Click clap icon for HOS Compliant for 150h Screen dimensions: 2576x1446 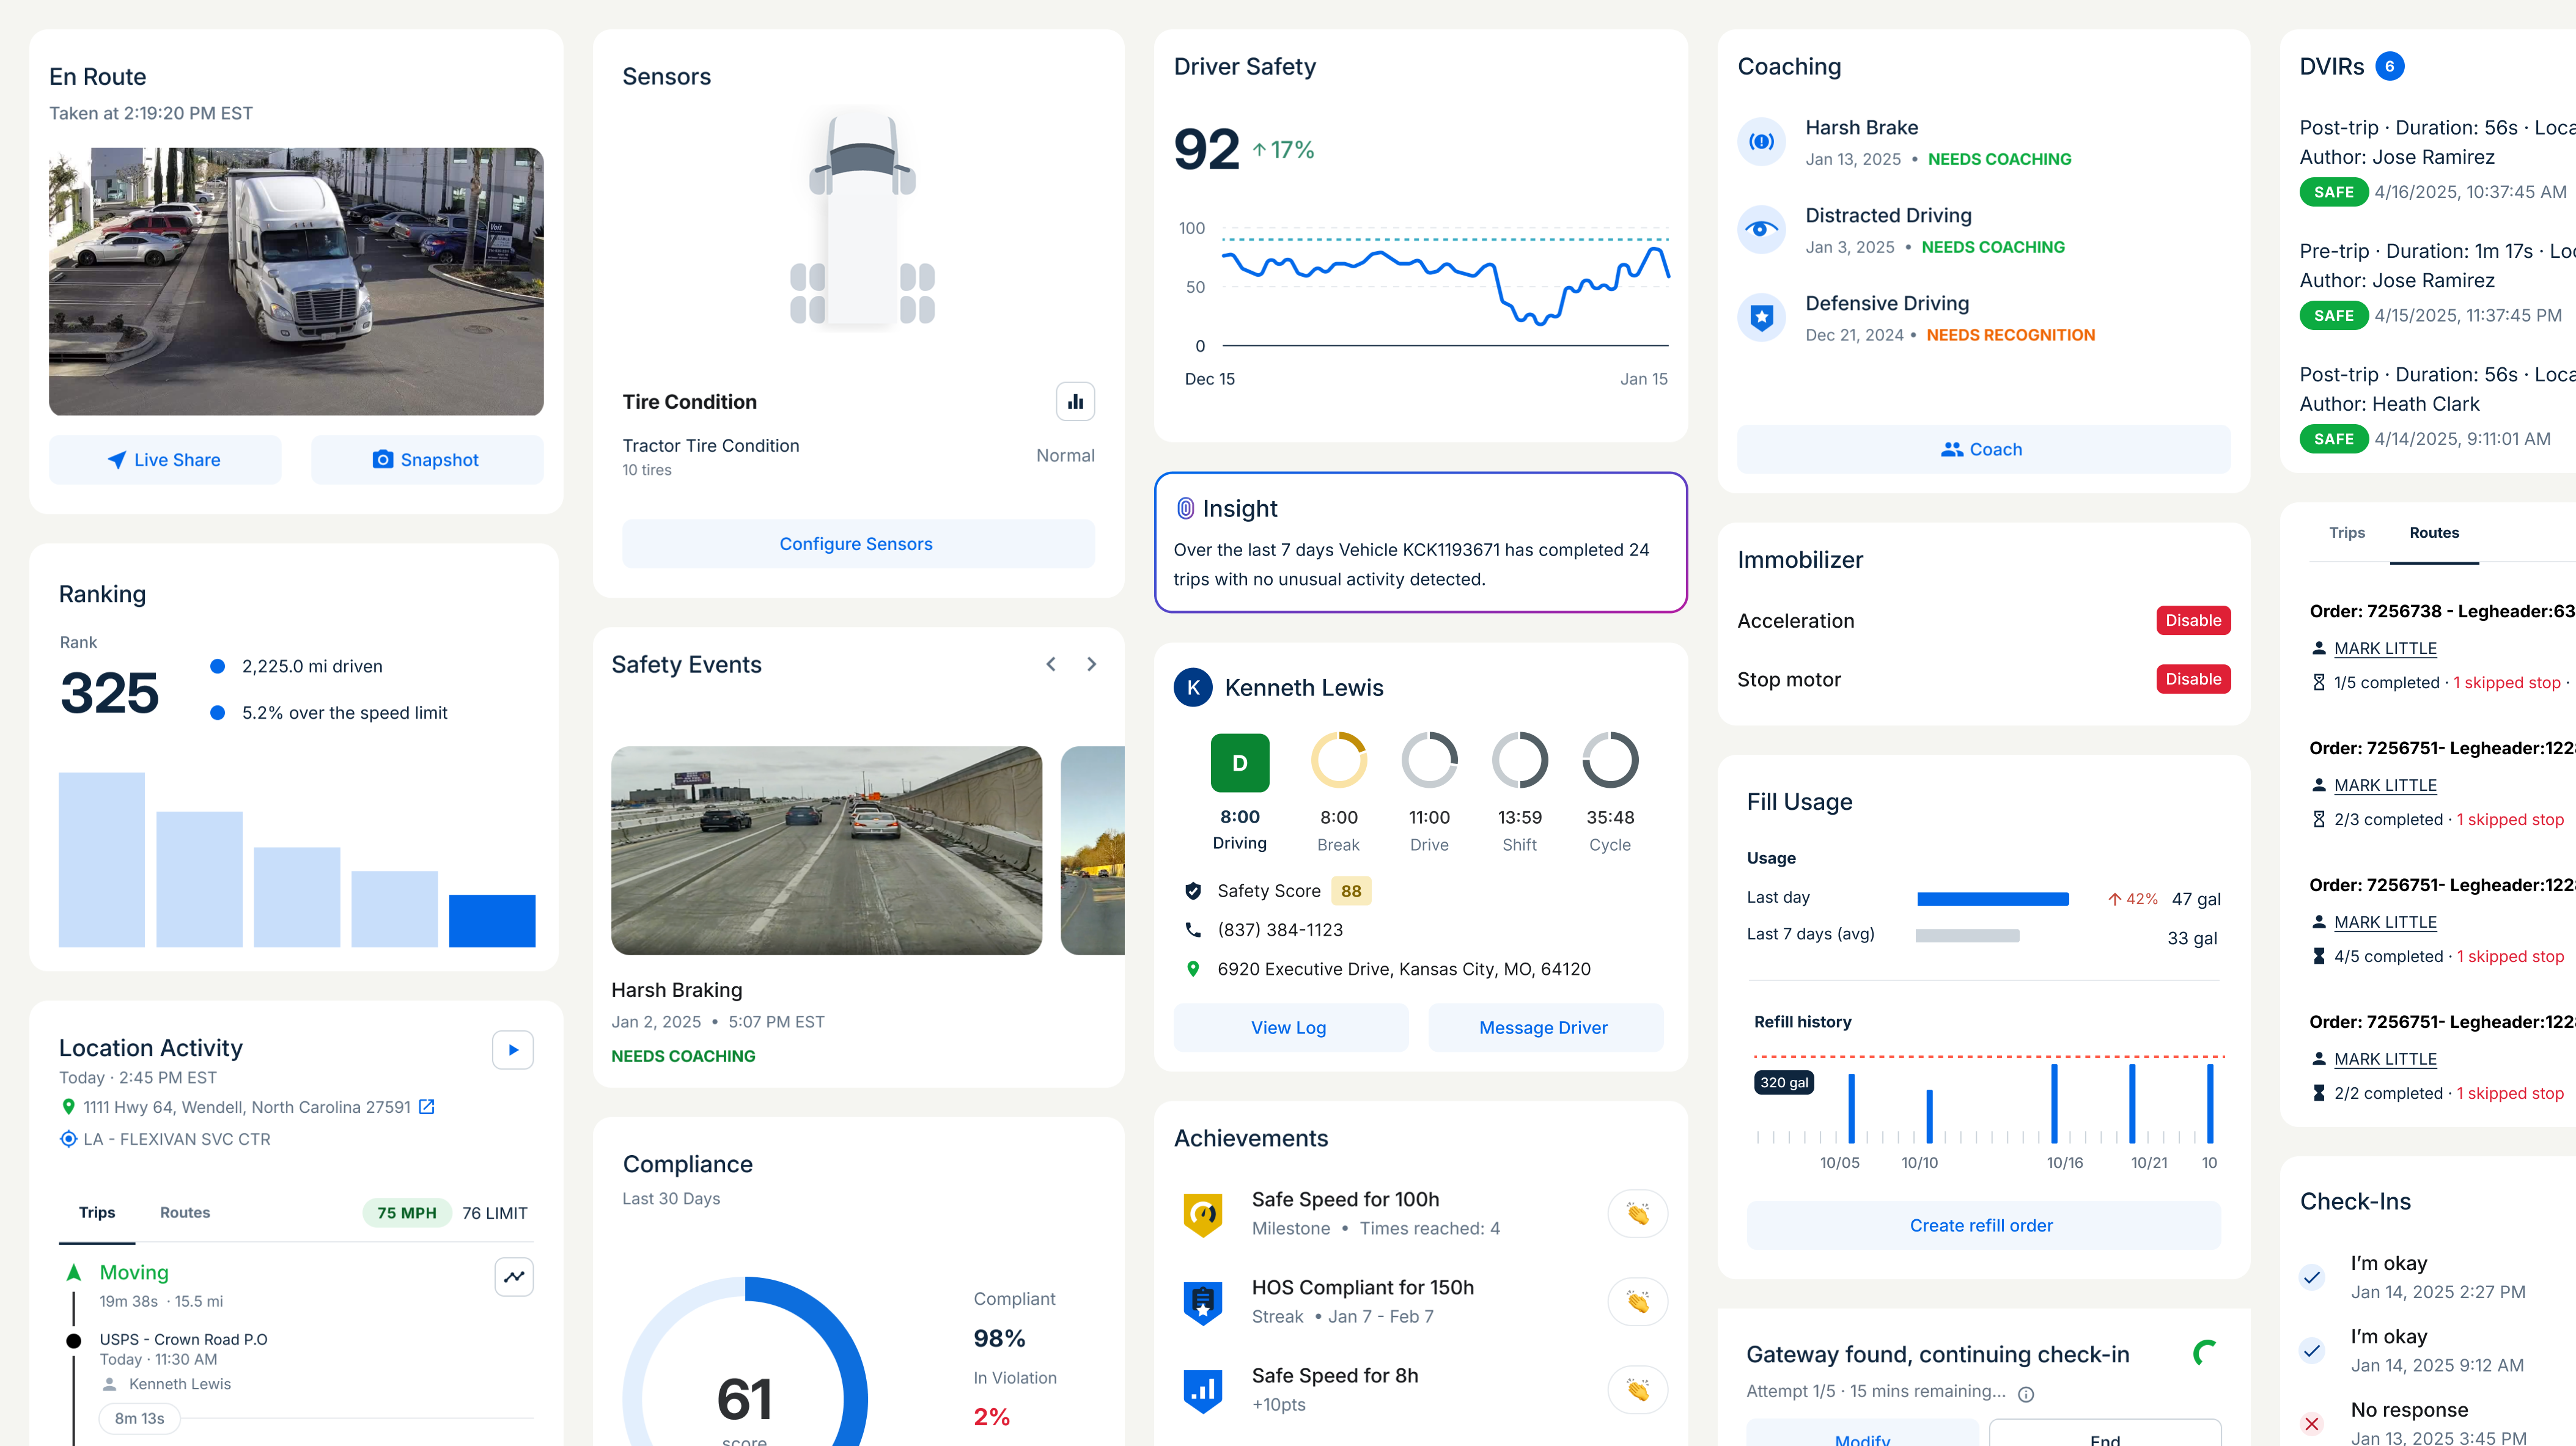tap(1637, 1302)
